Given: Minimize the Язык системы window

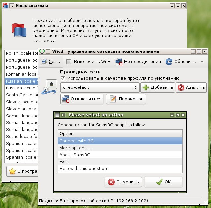Looking at the screenshot, I should (172, 6).
